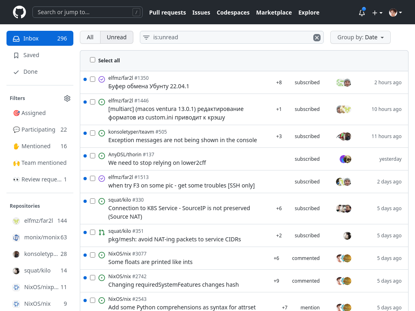The height and width of the screenshot is (311, 415).
Task: Click the pull request icon for kilo #351
Action: pyautogui.click(x=102, y=232)
